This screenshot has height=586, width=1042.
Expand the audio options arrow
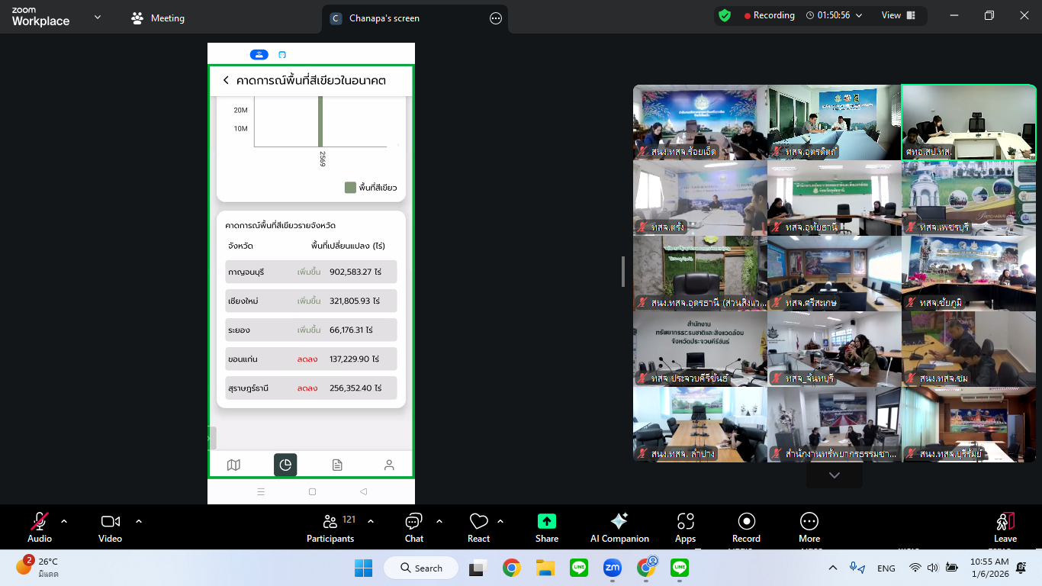pos(64,521)
